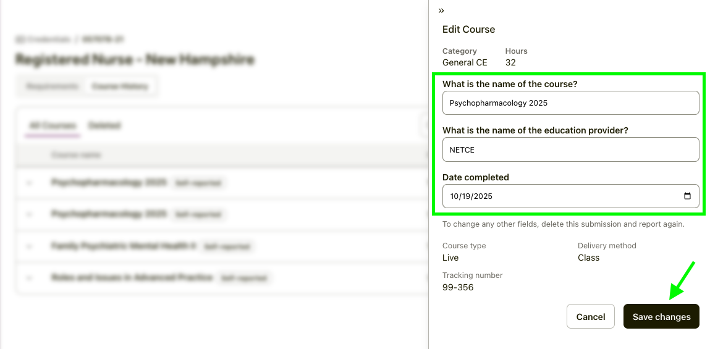Image resolution: width=710 pixels, height=349 pixels.
Task: Click Self reported badge on Family Psychiatric row
Action: 227,246
